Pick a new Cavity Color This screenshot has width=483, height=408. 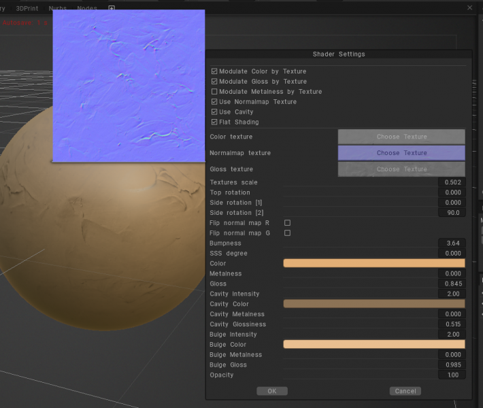pos(373,304)
